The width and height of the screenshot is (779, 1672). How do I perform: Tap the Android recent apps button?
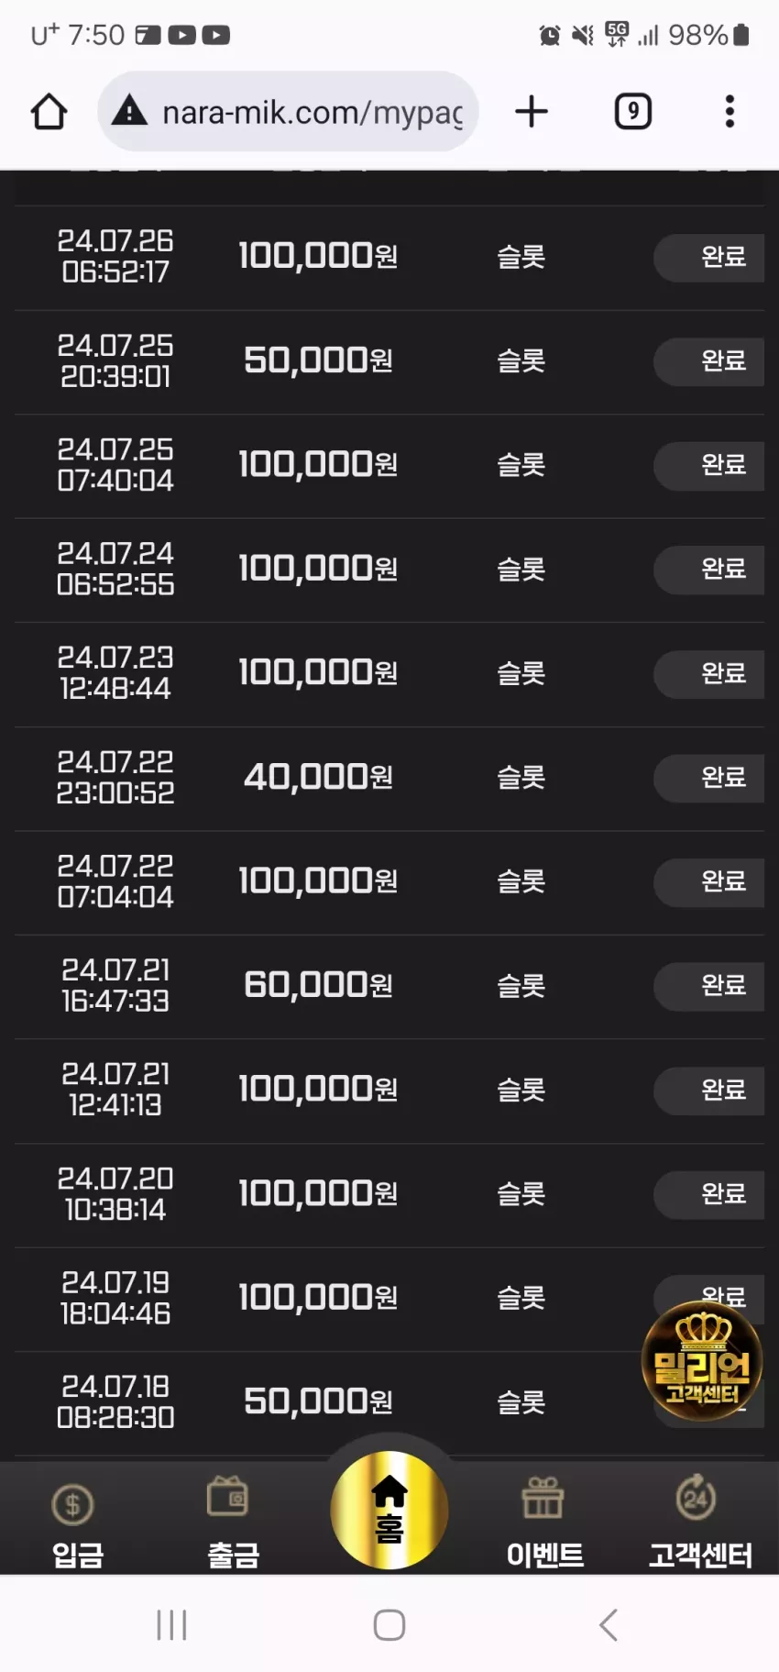click(x=171, y=1624)
